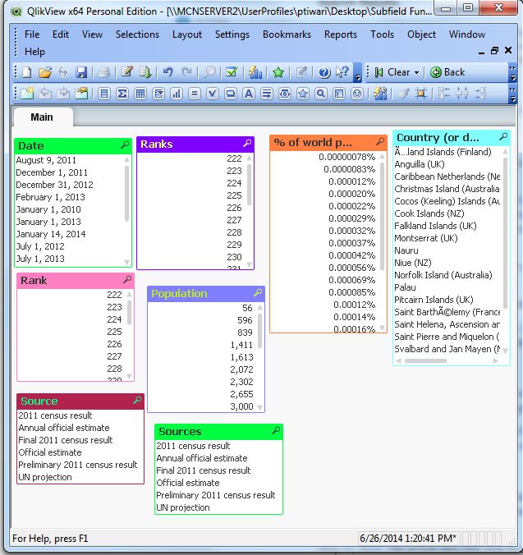
Task: Open search in Sources list box
Action: click(x=276, y=430)
